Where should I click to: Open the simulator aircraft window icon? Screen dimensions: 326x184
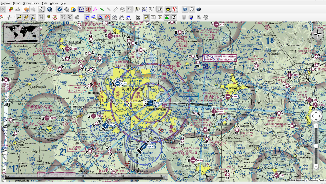click(160, 17)
